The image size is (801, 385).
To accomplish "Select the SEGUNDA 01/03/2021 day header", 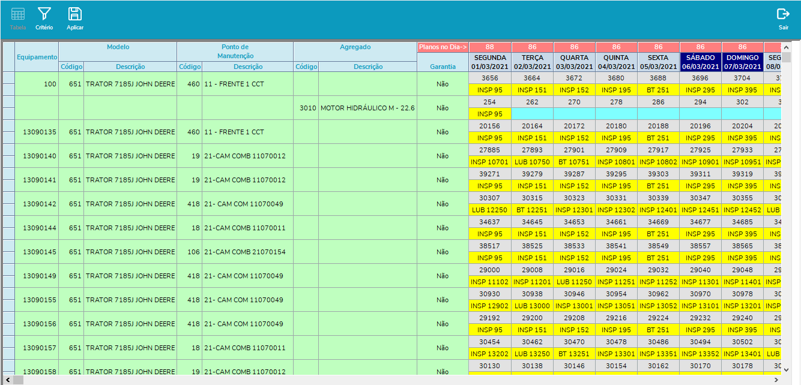I will coord(490,62).
